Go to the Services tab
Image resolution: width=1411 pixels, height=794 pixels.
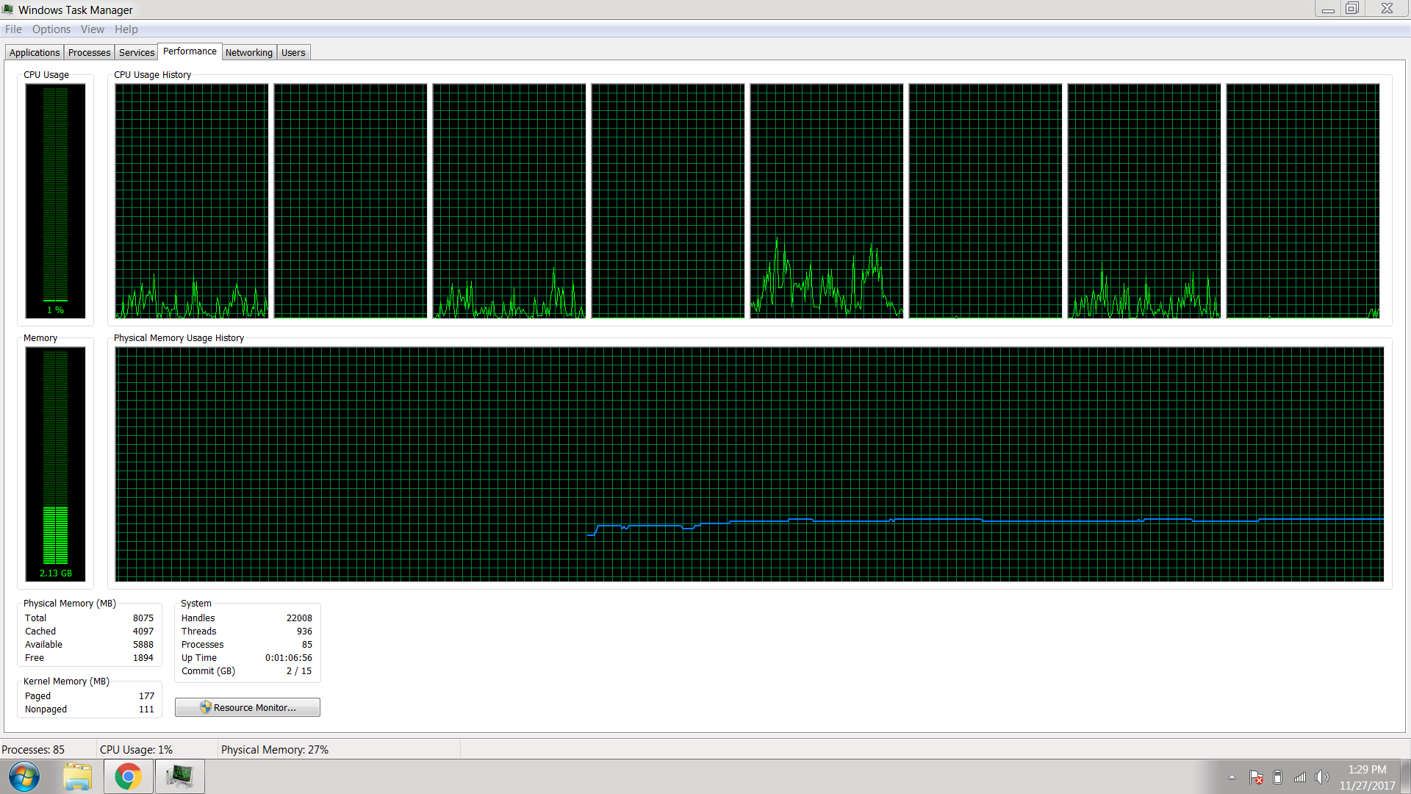click(137, 53)
